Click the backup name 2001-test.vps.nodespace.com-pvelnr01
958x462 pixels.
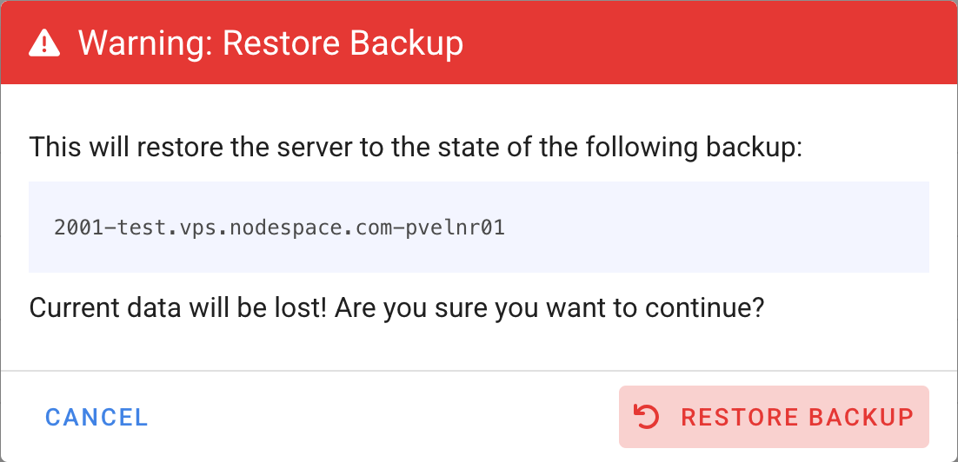coord(279,228)
